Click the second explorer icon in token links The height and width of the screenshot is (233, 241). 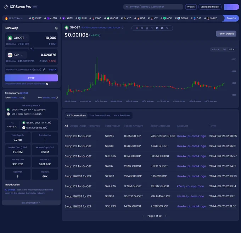[x=142, y=28]
